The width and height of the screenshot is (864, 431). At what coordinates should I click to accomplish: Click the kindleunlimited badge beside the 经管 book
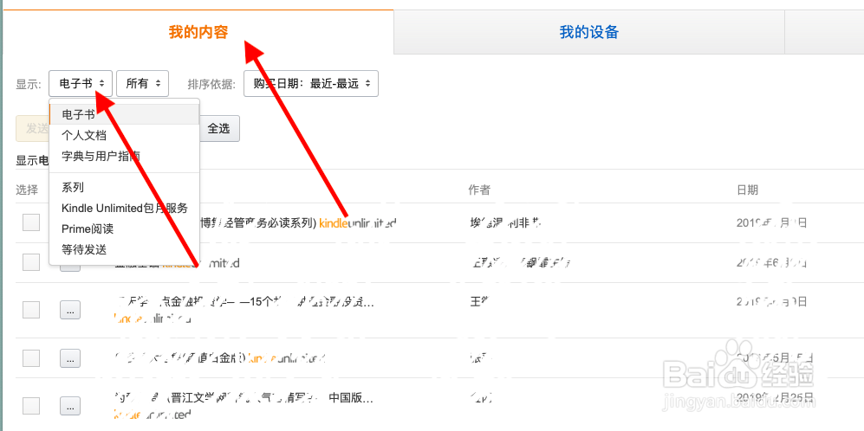(357, 223)
